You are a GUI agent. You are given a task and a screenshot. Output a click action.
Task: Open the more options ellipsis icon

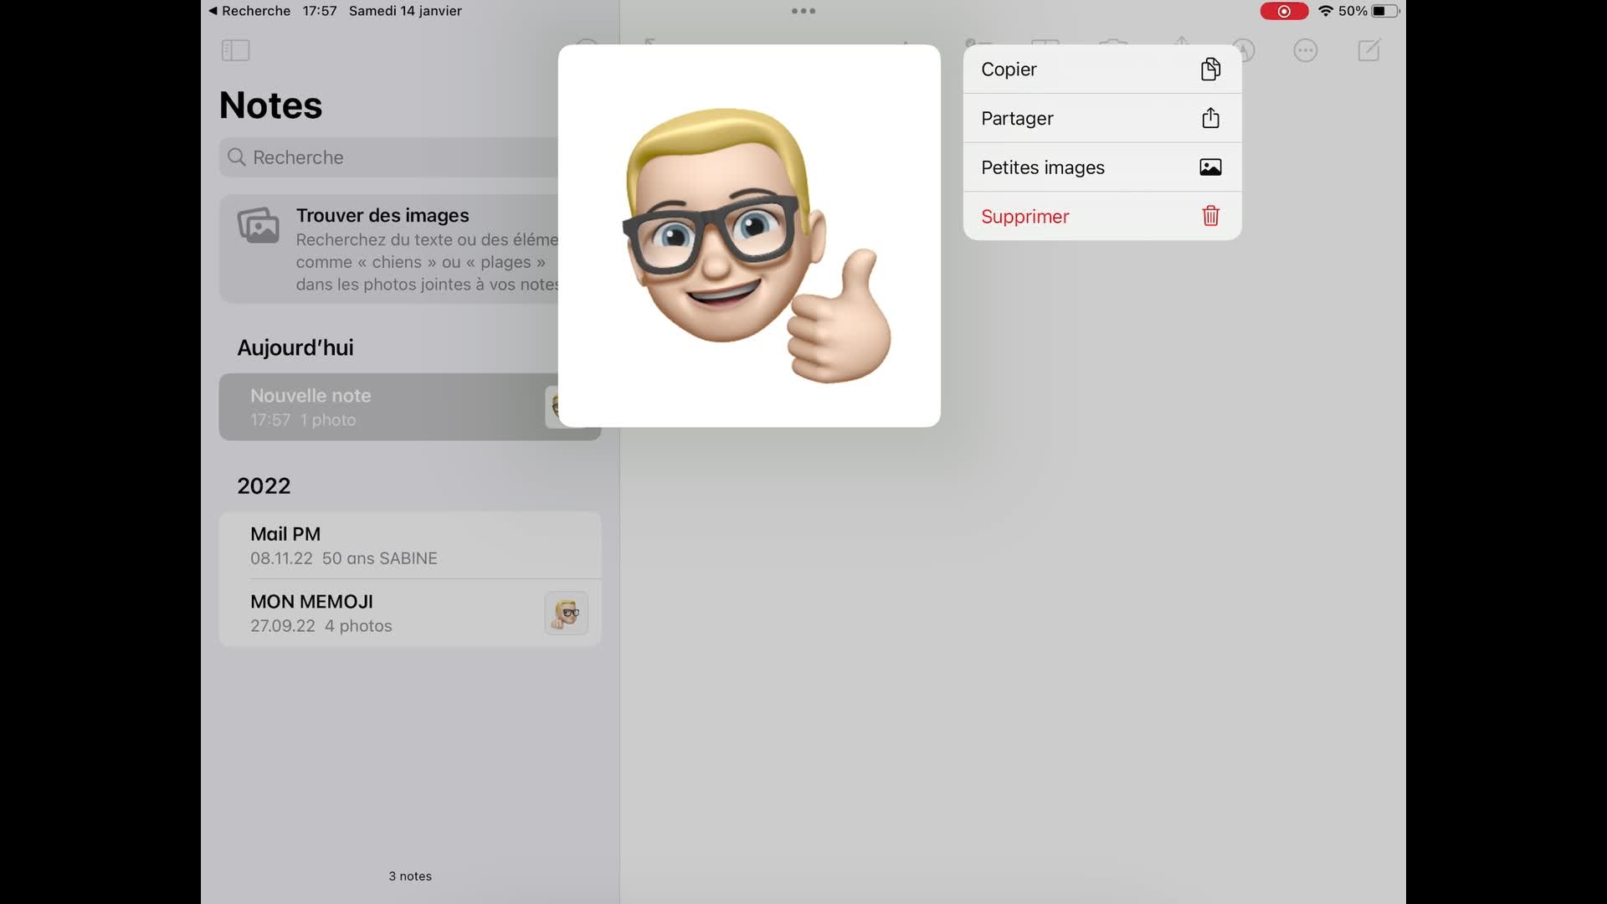(x=1305, y=50)
